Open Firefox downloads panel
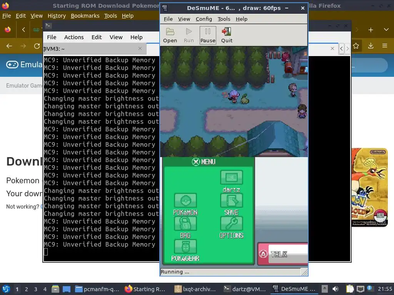The width and height of the screenshot is (394, 295). point(371,46)
